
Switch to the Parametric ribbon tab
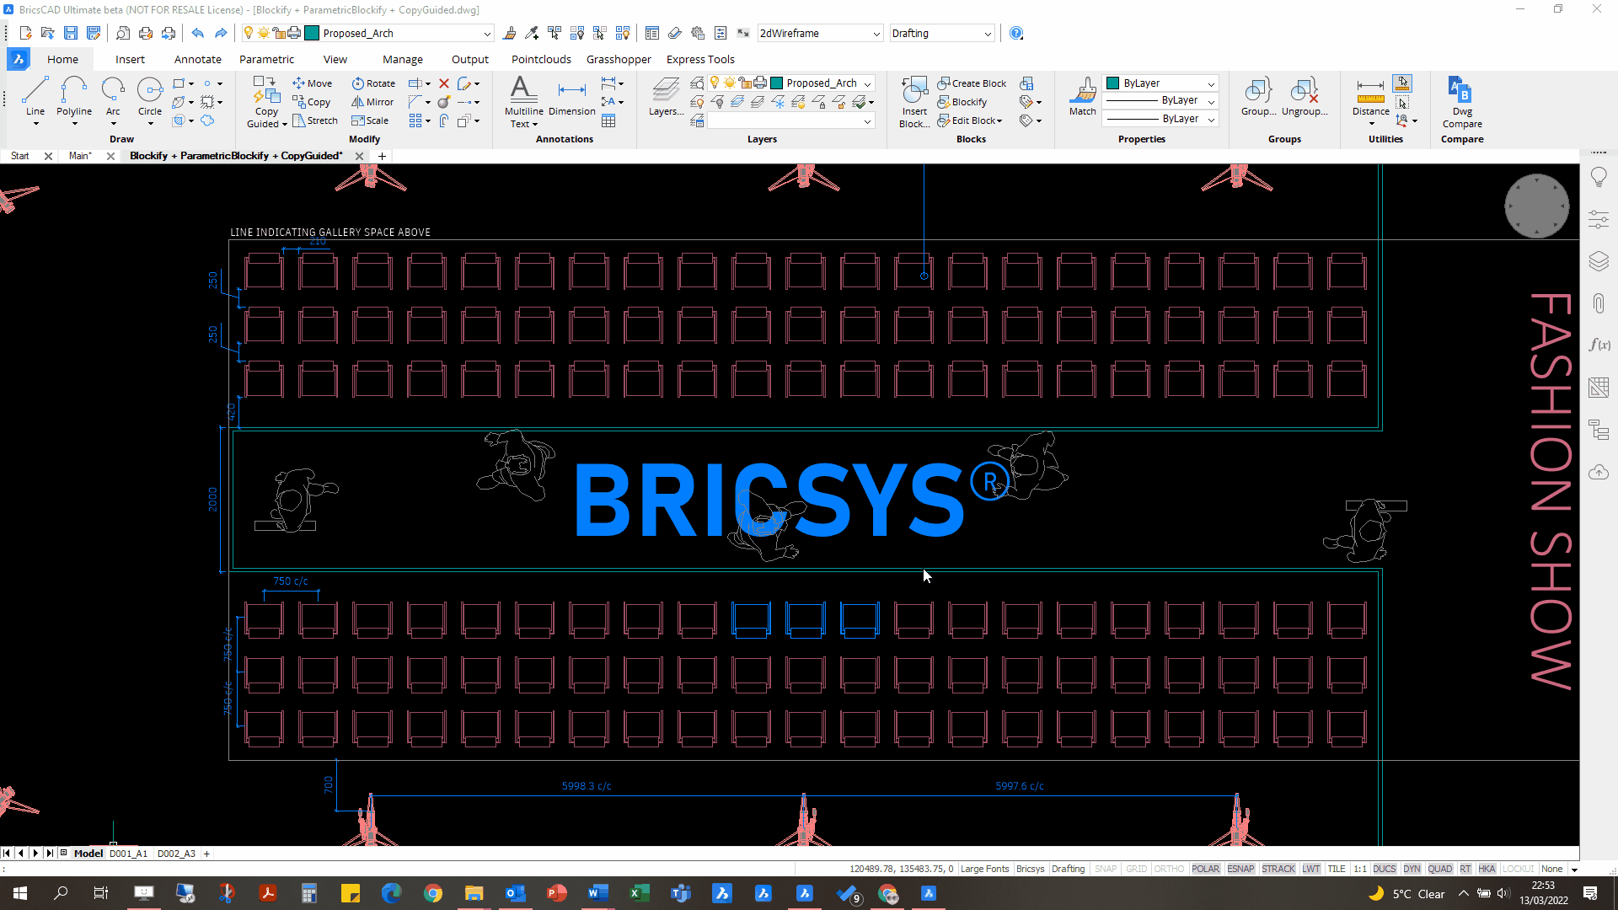tap(266, 59)
